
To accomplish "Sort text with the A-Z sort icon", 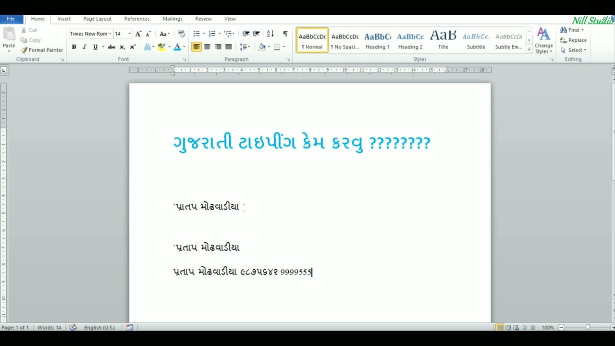I will tap(270, 34).
